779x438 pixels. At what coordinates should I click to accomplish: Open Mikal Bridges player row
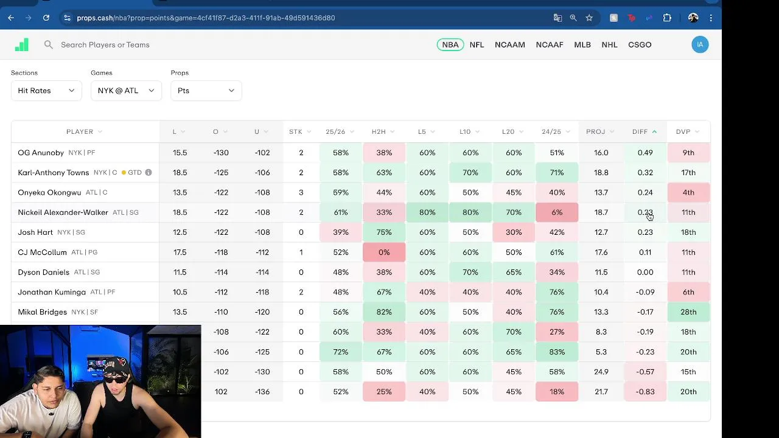[360, 312]
